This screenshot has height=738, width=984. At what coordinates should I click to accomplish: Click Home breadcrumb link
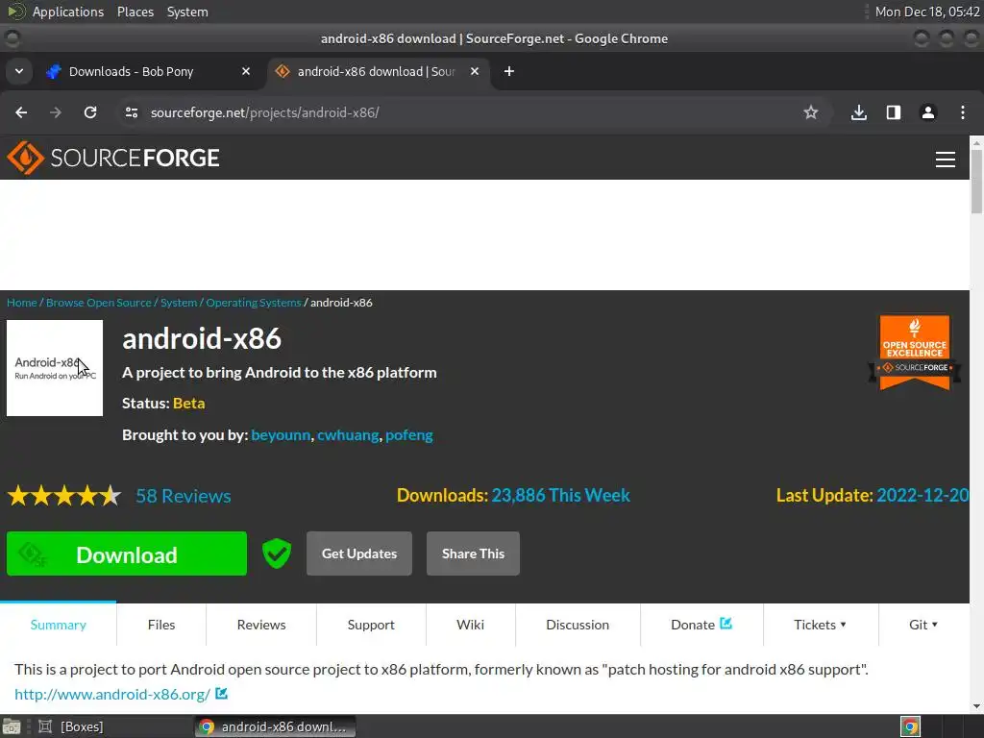(x=22, y=303)
